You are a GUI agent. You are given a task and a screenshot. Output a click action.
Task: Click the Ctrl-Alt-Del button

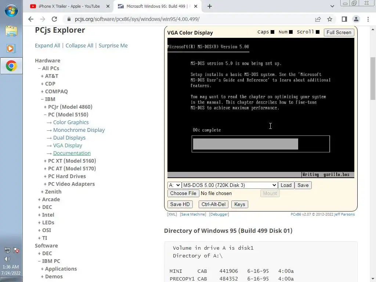(x=213, y=204)
